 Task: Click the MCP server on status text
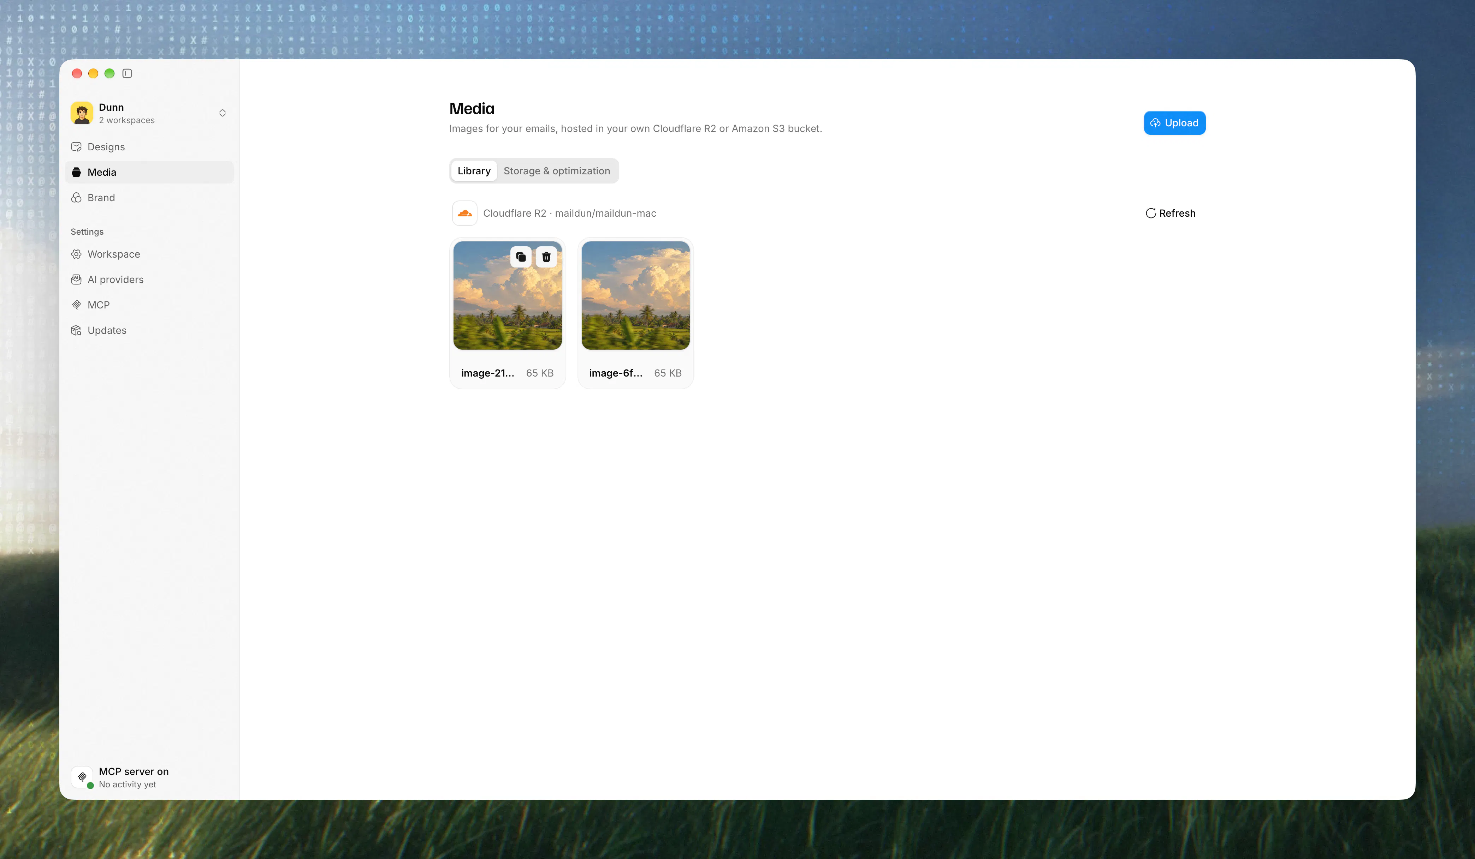click(x=134, y=771)
